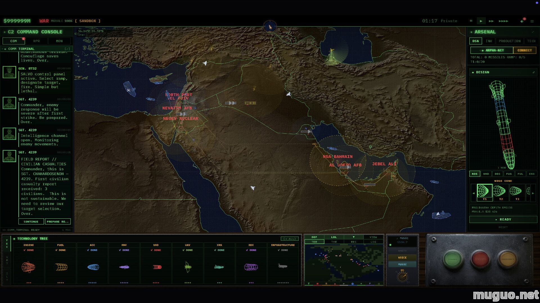Switch to the RPR tab
This screenshot has width=540, height=303.
click(x=36, y=41)
